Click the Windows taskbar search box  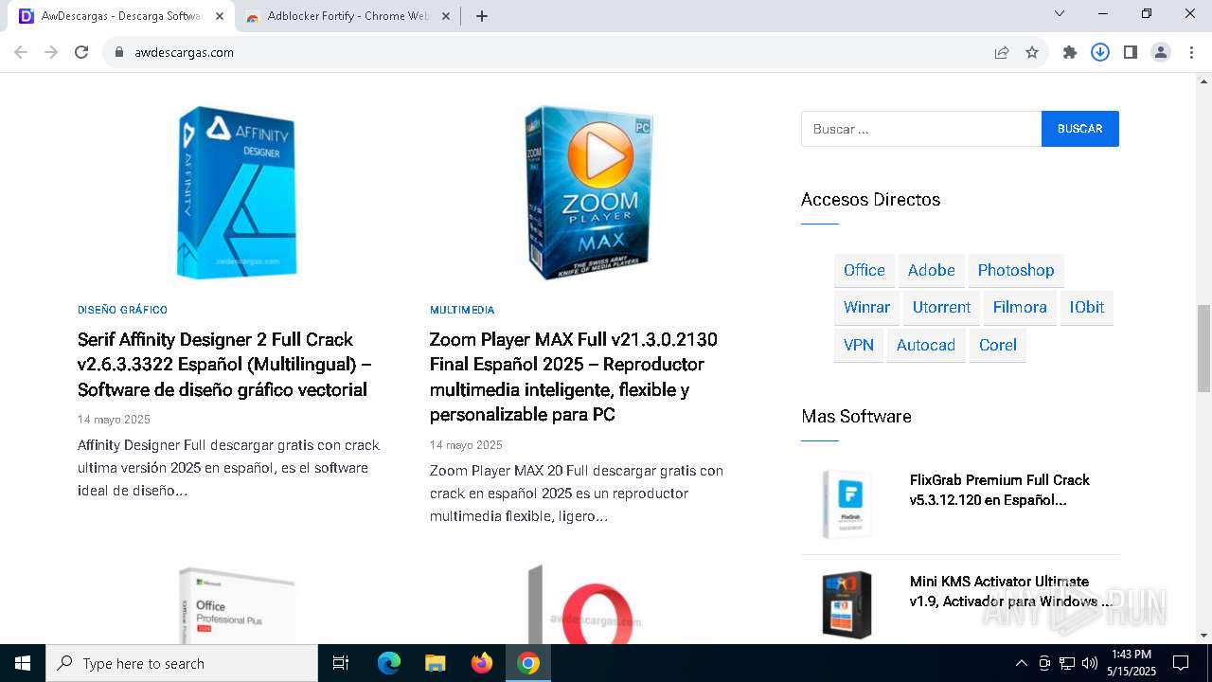[x=182, y=663]
